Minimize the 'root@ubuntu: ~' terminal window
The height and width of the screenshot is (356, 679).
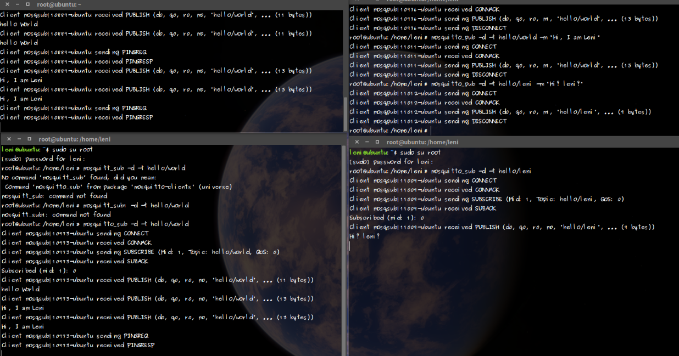(18, 4)
